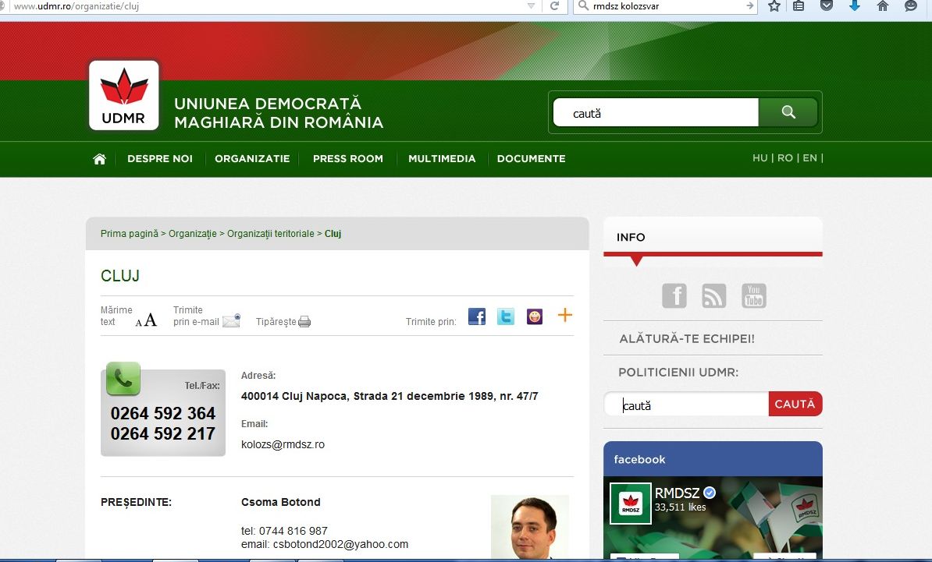This screenshot has width=932, height=562.
Task: Click the RMDSZ Facebook page name
Action: pos(677,493)
